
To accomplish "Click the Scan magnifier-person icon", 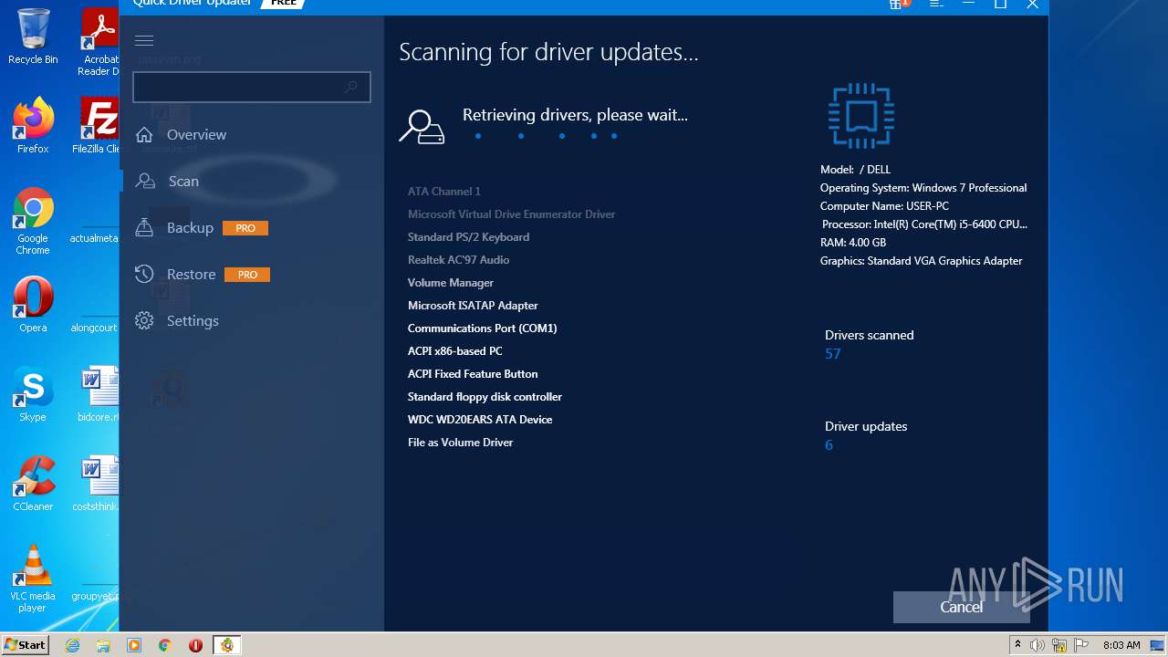I will [144, 181].
